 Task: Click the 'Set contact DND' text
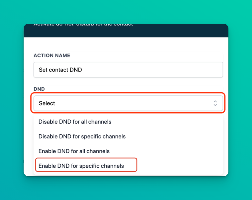click(x=60, y=70)
